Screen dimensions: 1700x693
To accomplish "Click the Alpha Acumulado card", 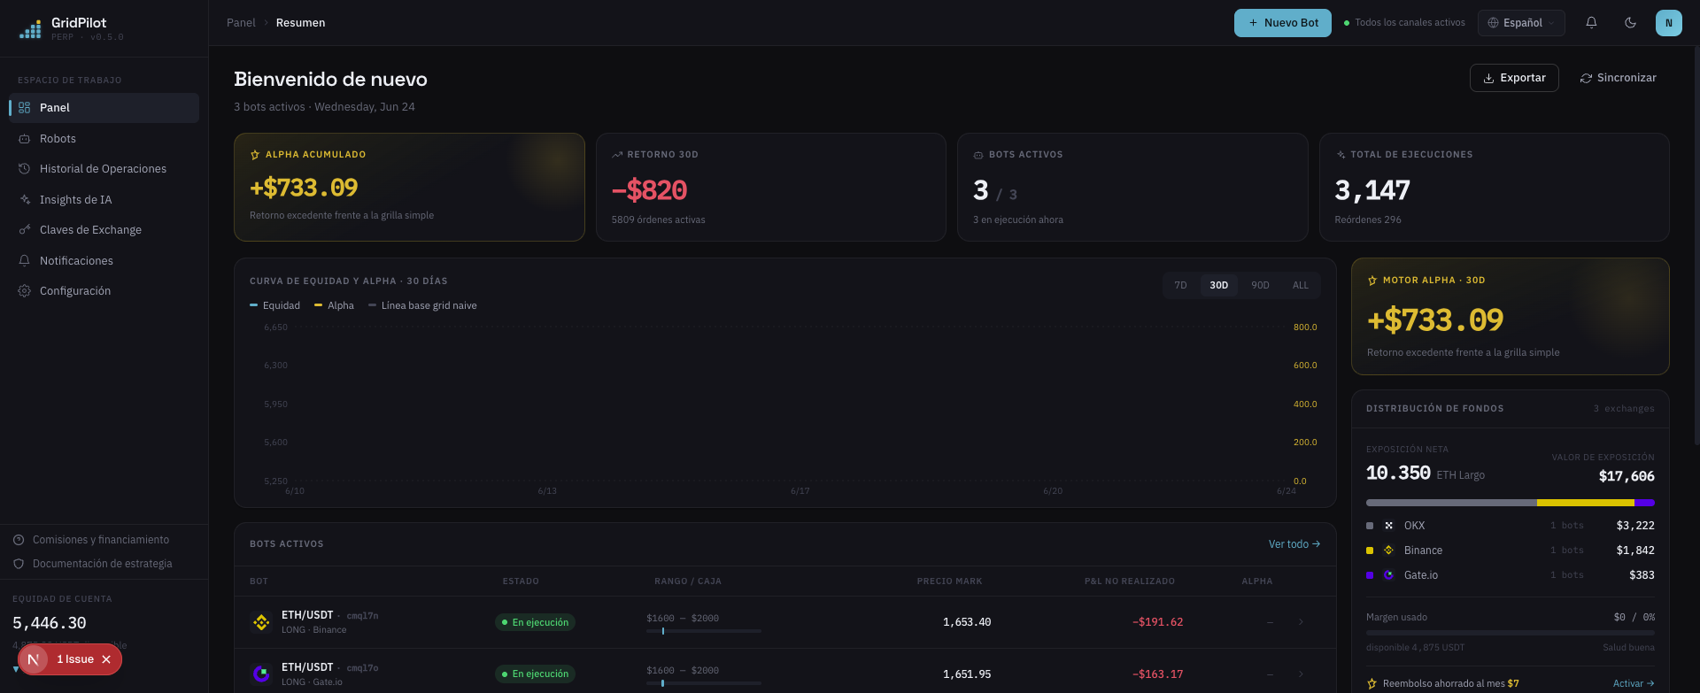I will pos(409,187).
